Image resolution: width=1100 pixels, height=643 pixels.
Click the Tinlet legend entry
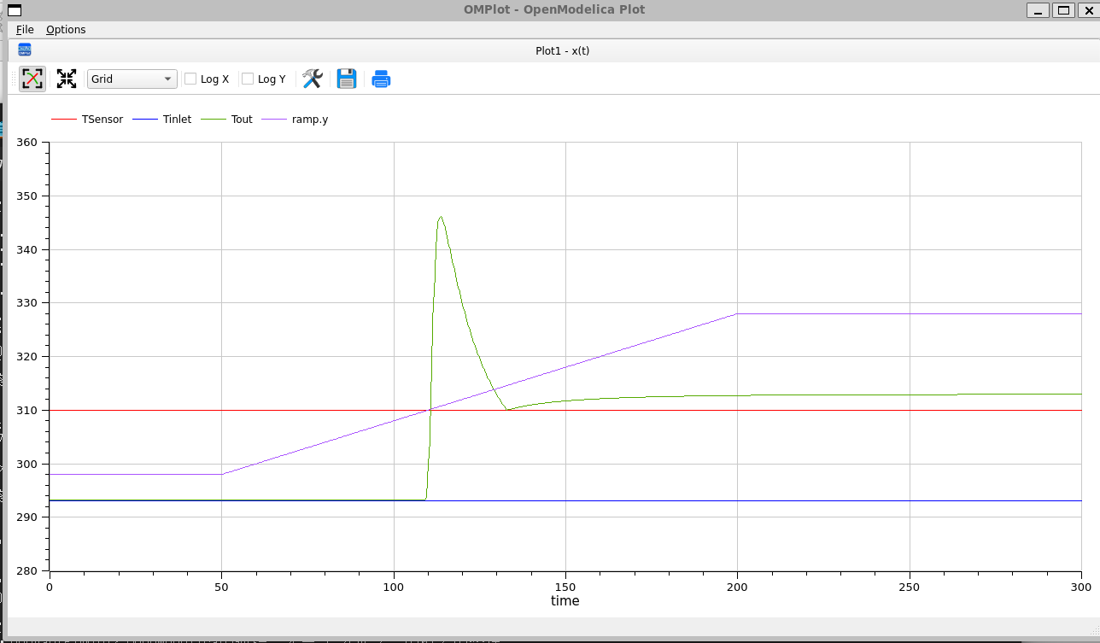tap(177, 120)
